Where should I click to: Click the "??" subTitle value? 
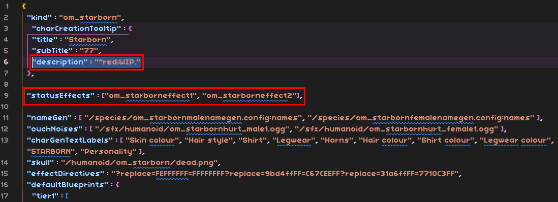pos(89,51)
